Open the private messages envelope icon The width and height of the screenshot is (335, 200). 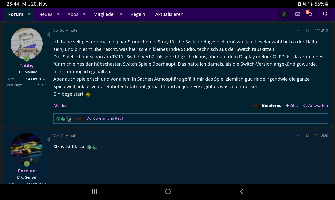(x=298, y=14)
